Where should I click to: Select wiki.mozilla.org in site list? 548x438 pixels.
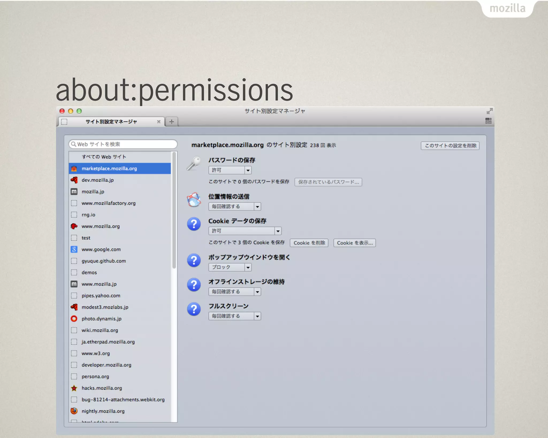[x=120, y=330]
